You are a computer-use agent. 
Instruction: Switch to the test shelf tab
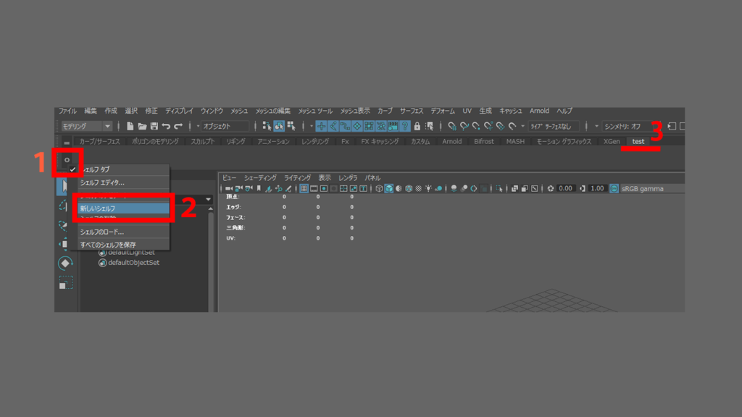(x=638, y=141)
